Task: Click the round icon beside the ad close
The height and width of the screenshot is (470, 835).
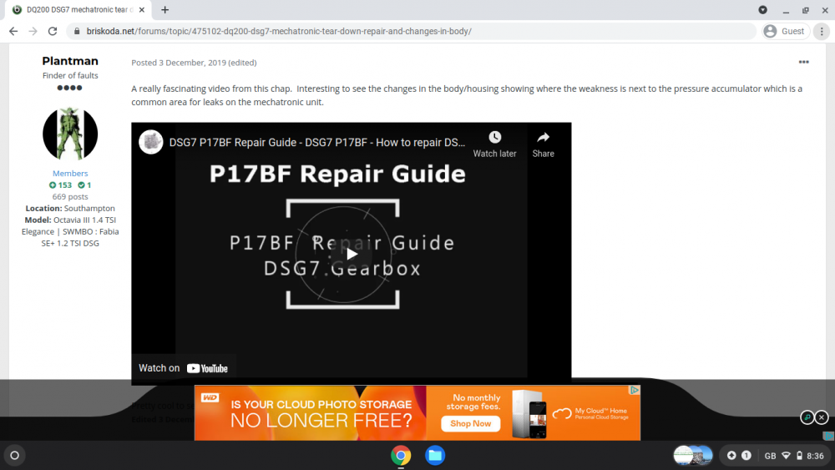Action: [807, 417]
